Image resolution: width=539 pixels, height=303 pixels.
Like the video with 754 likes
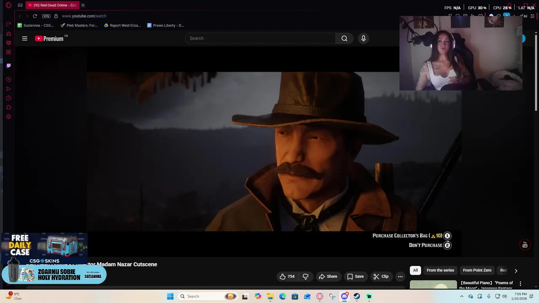287,276
